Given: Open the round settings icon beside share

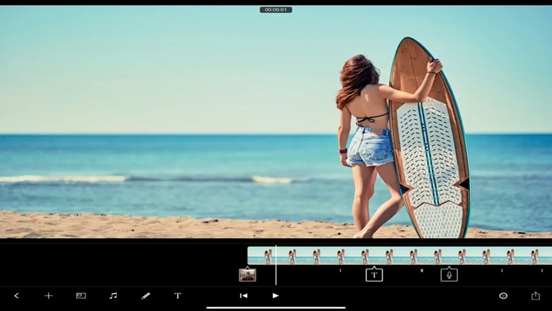Looking at the screenshot, I should point(503,295).
